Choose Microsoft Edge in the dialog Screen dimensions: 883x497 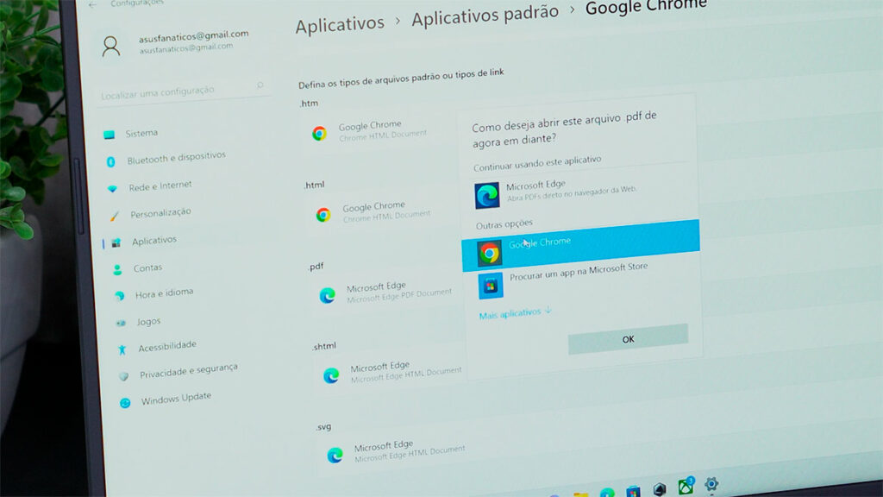pos(580,192)
